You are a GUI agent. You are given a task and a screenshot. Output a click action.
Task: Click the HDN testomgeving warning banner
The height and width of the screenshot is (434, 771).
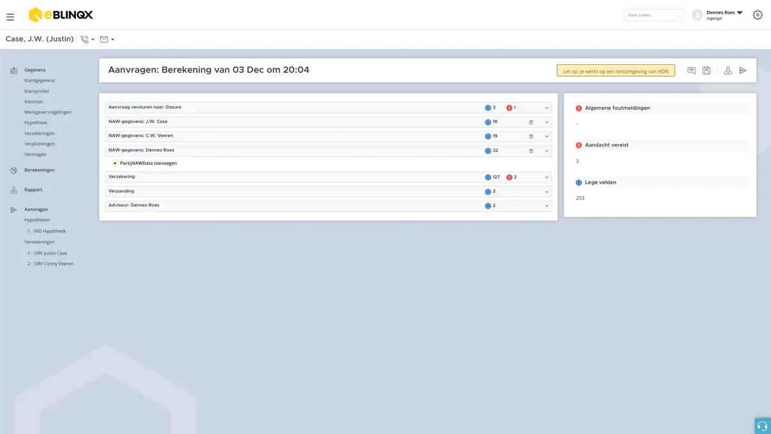tap(616, 71)
